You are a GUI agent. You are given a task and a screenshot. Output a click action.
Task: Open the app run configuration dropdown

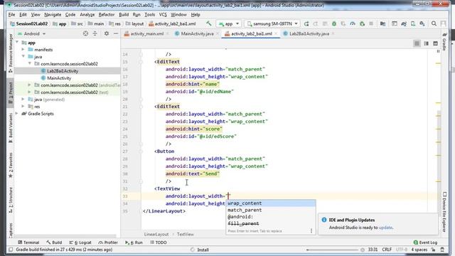coord(229,23)
